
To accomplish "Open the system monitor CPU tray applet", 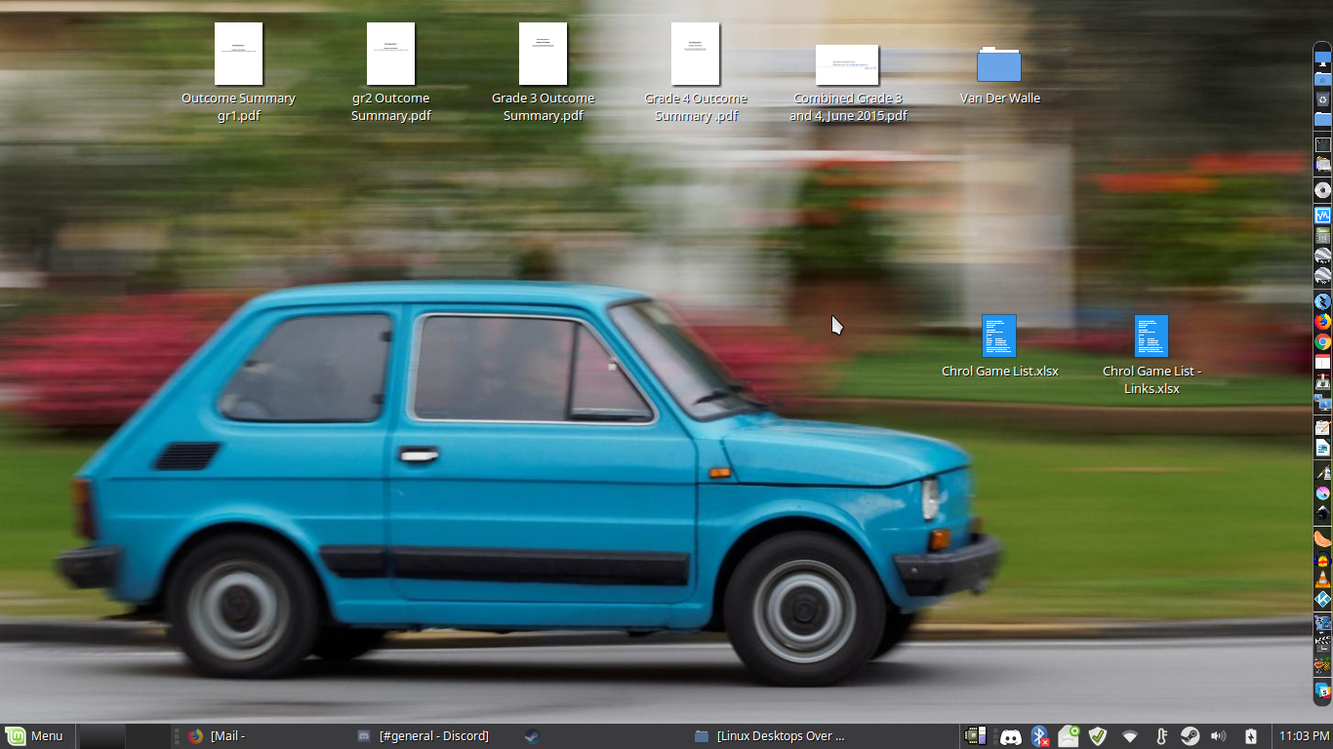I will 974,736.
